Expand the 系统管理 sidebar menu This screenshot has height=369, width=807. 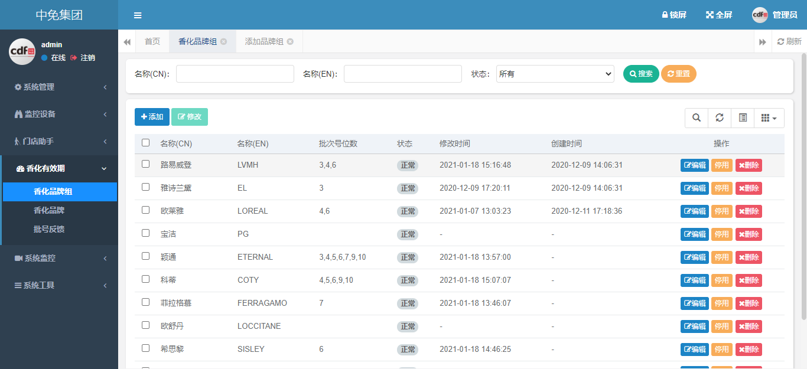click(59, 87)
